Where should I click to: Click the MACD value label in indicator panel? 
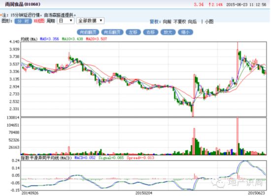point(85,158)
